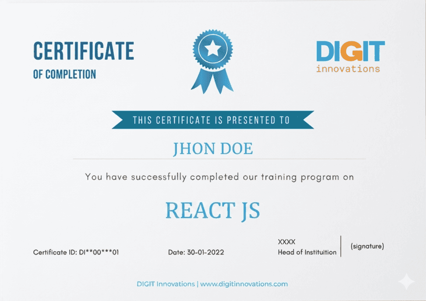Select the recipient name JHON DOE
Screen dimensions: 426x301
click(213, 149)
